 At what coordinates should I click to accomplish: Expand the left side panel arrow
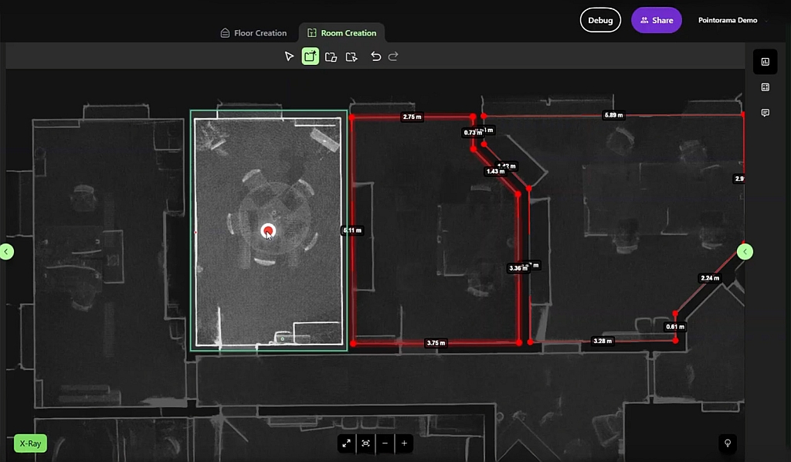tap(6, 251)
